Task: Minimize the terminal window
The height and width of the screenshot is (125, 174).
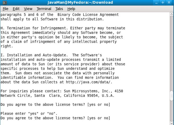Action: 156,3
